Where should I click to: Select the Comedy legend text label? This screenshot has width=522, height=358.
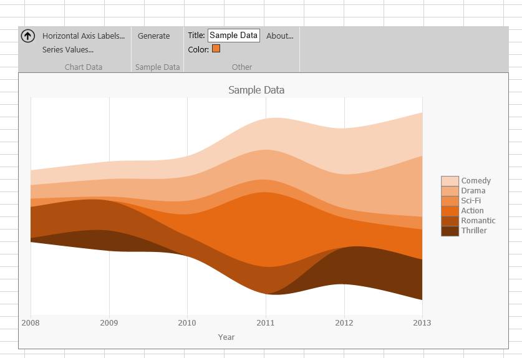tap(476, 181)
